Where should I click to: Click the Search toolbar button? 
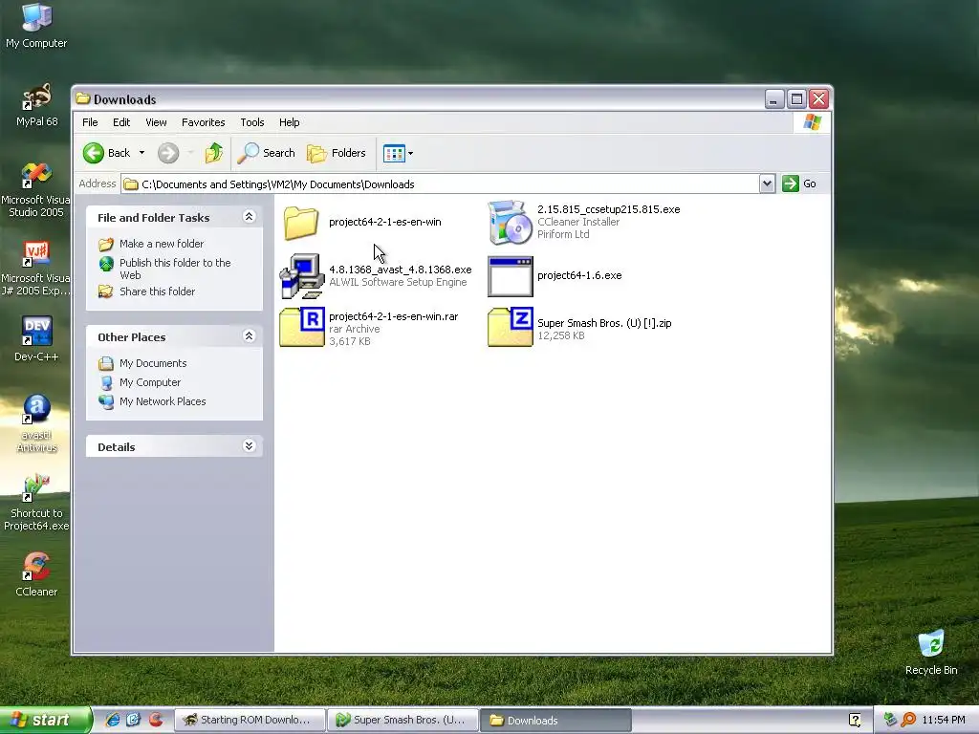(x=267, y=153)
